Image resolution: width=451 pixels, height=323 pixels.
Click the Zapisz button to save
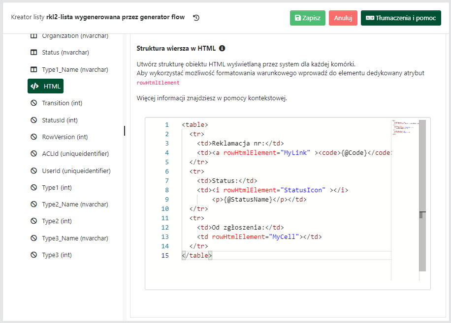coord(307,17)
